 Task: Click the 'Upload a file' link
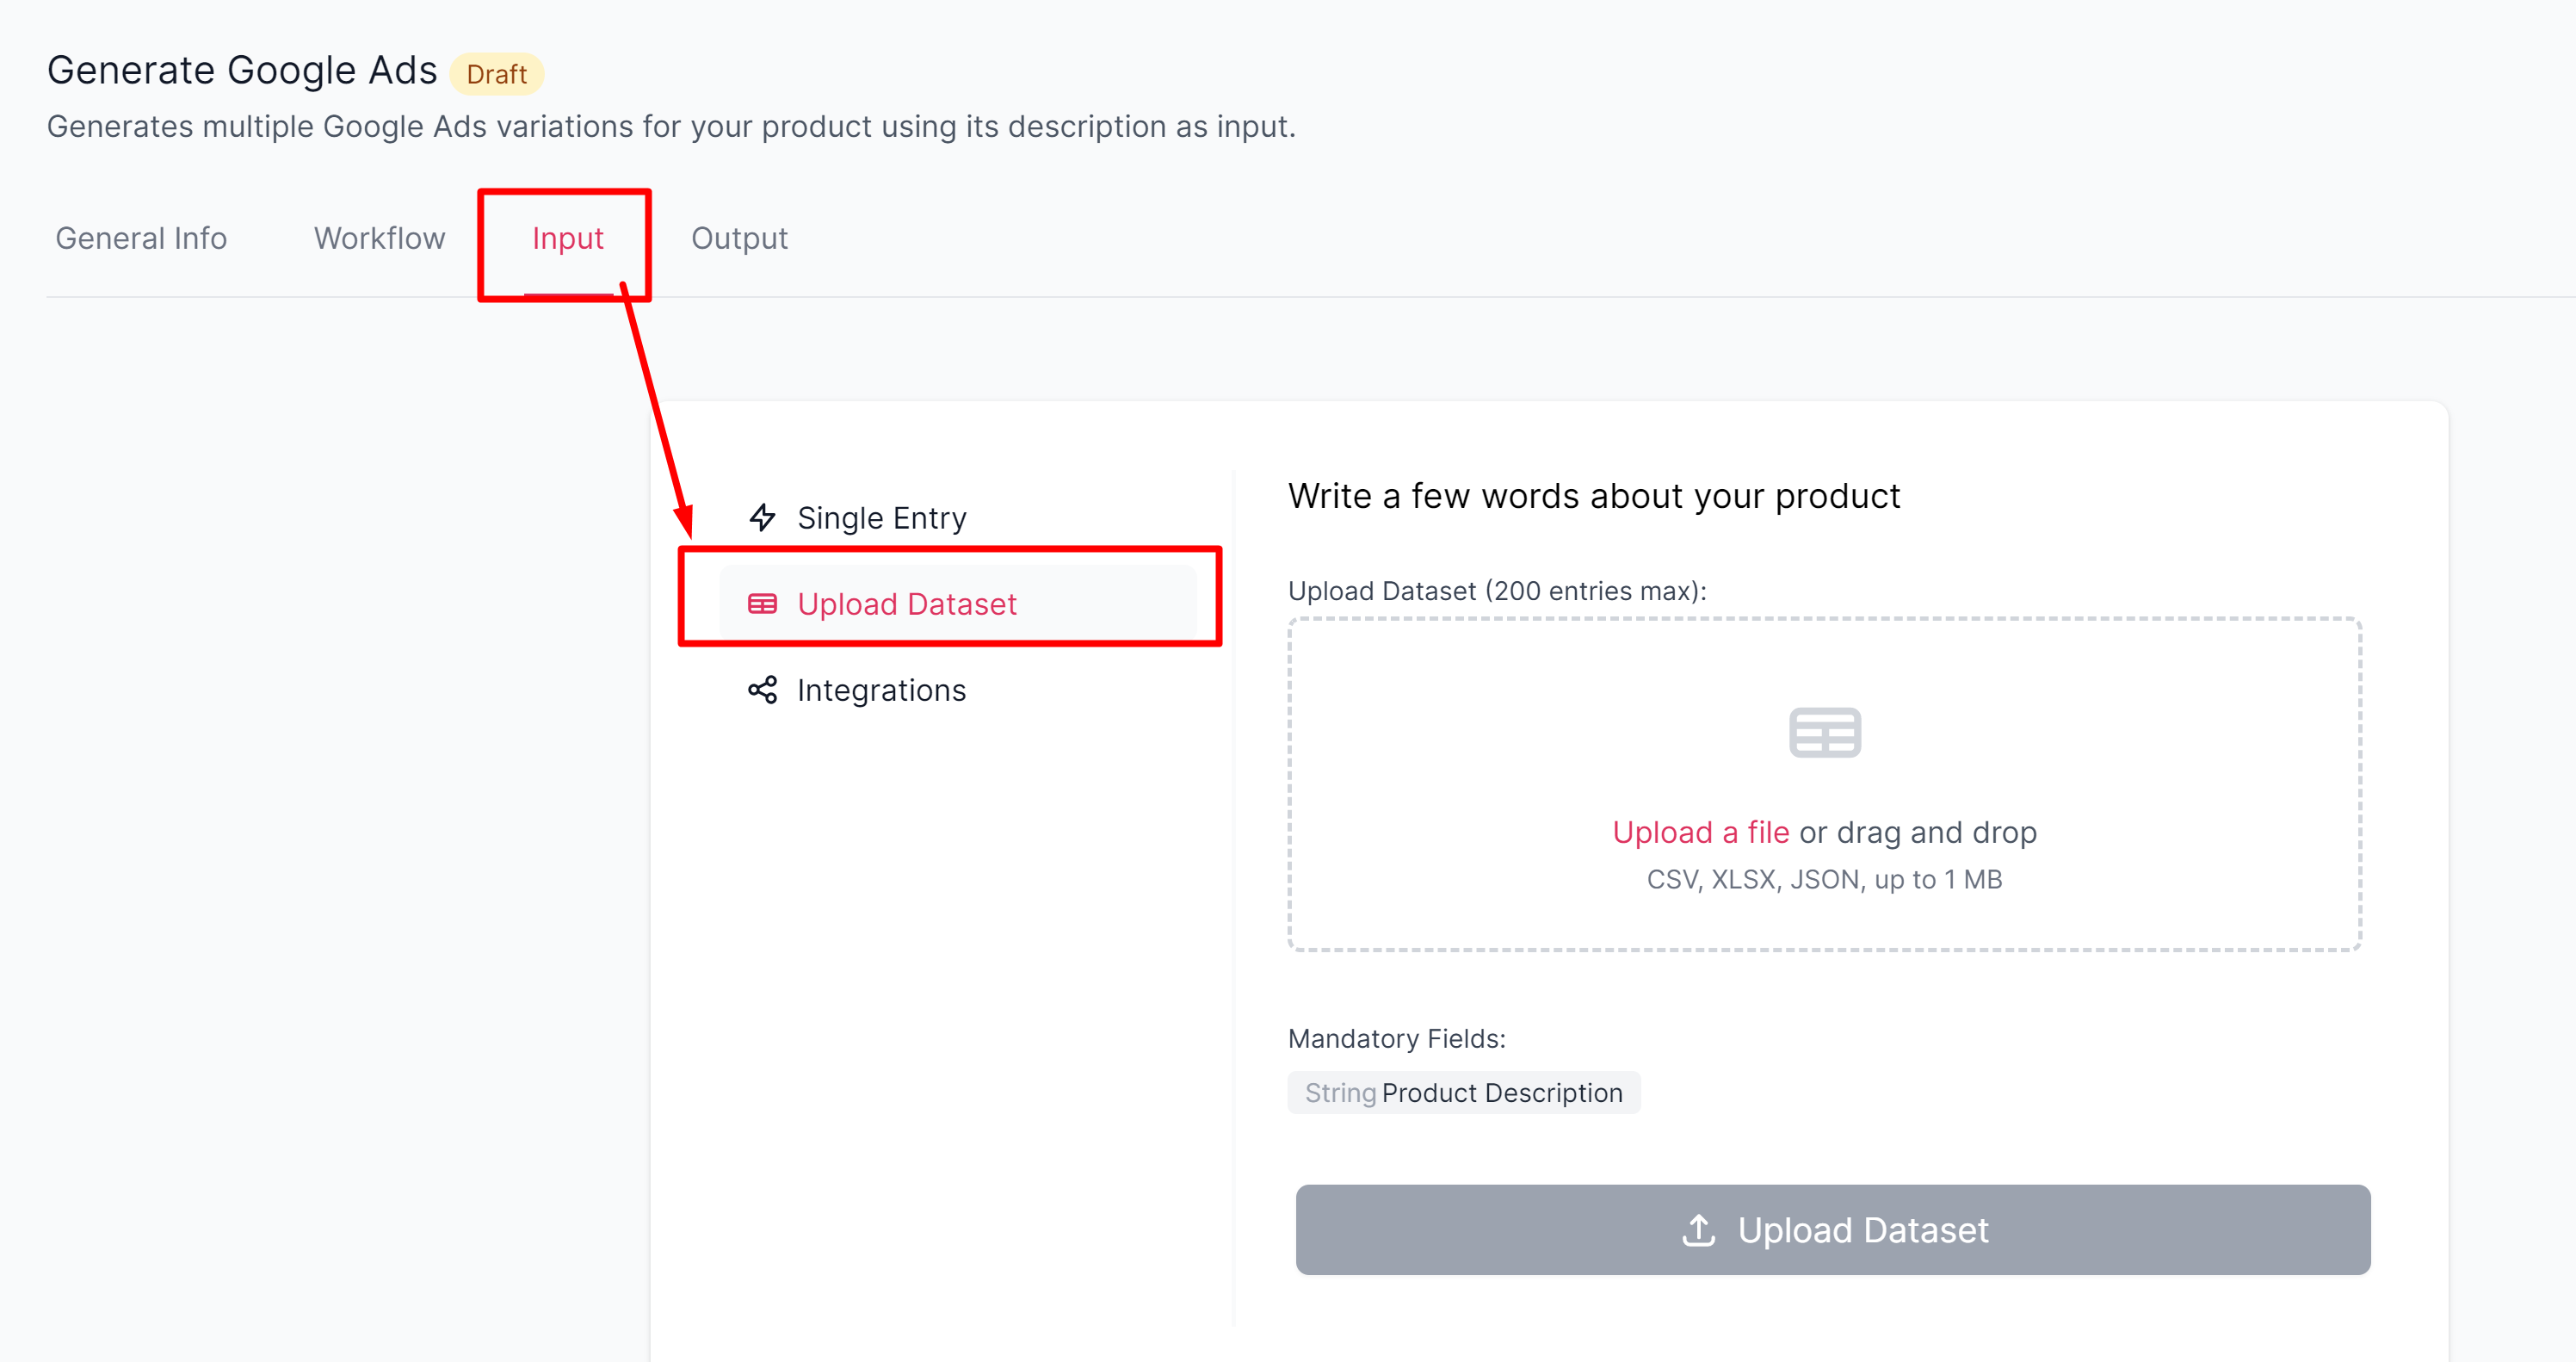1700,832
